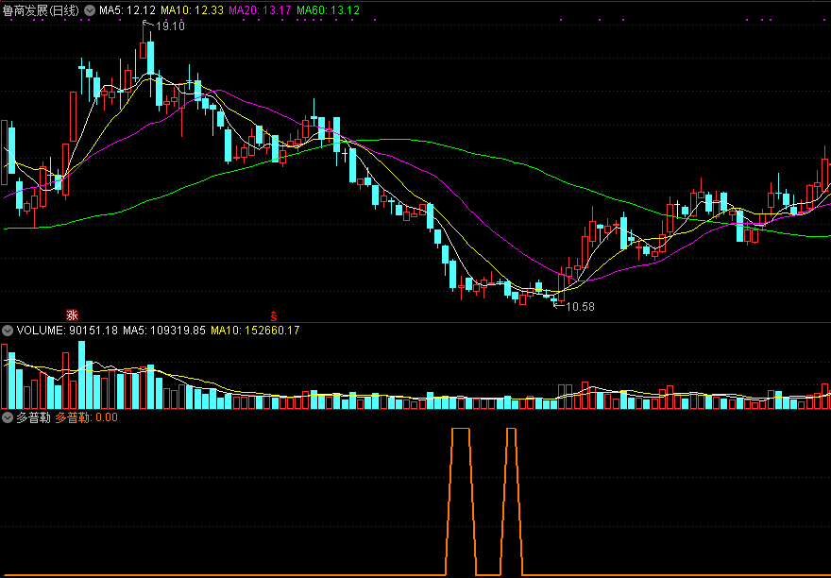Click the volume MA5: 109319.85 label
The height and width of the screenshot is (578, 831).
[164, 331]
